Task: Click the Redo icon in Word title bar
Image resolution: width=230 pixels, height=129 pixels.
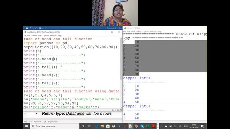Action: 36,28
